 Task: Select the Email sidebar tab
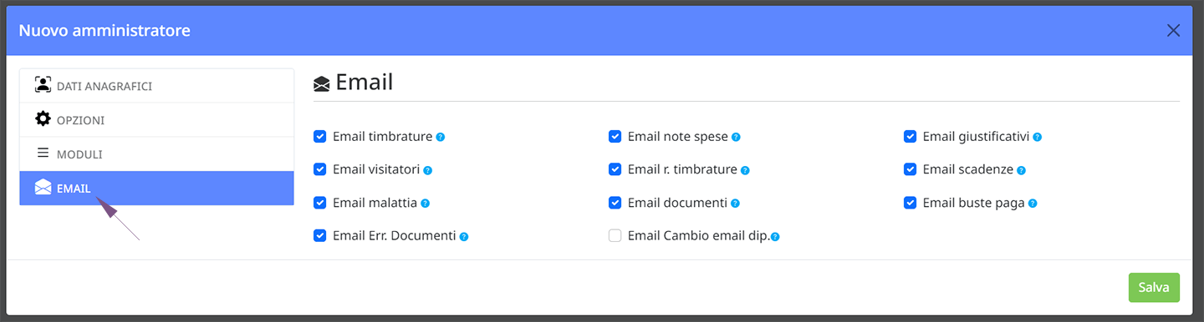point(156,189)
